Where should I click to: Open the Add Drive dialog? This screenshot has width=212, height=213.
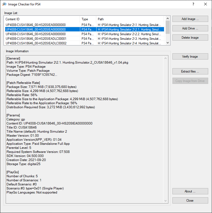tap(190, 28)
